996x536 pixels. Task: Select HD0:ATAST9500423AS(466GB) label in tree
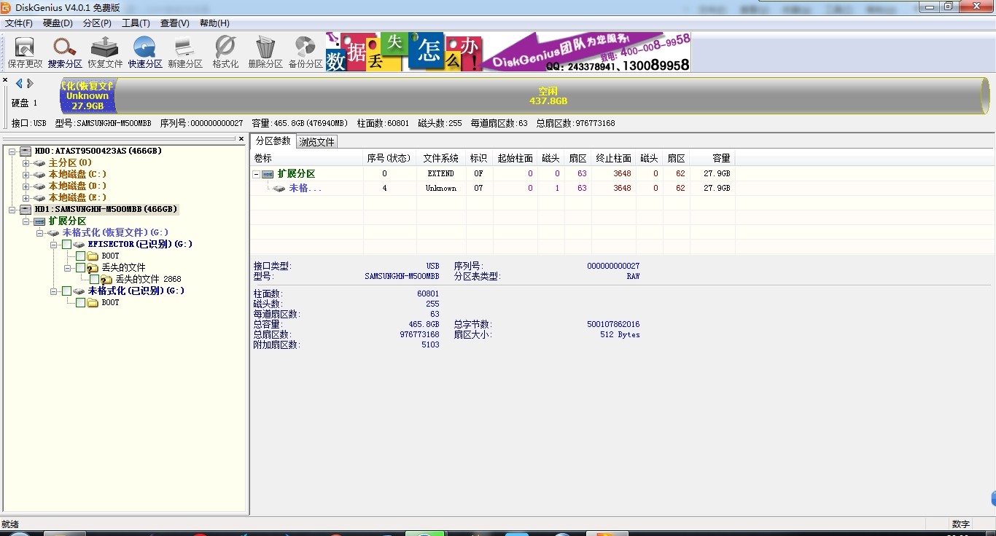[x=98, y=151]
